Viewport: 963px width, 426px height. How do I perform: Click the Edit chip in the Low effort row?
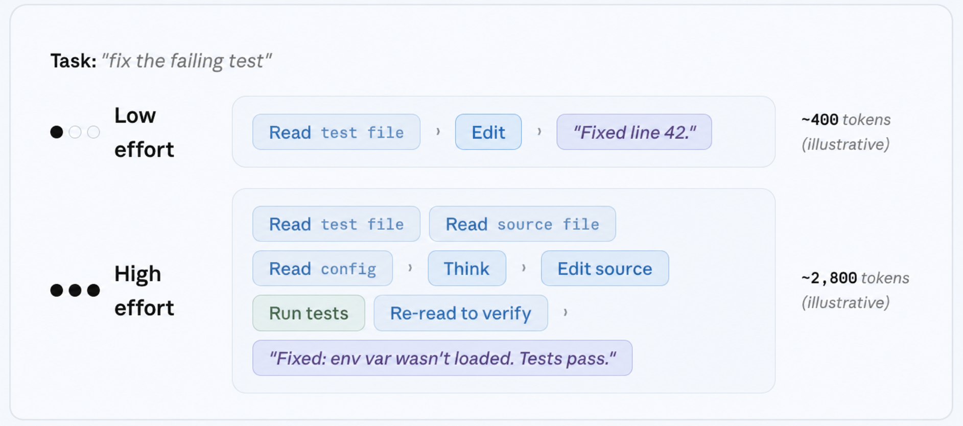pyautogui.click(x=488, y=132)
